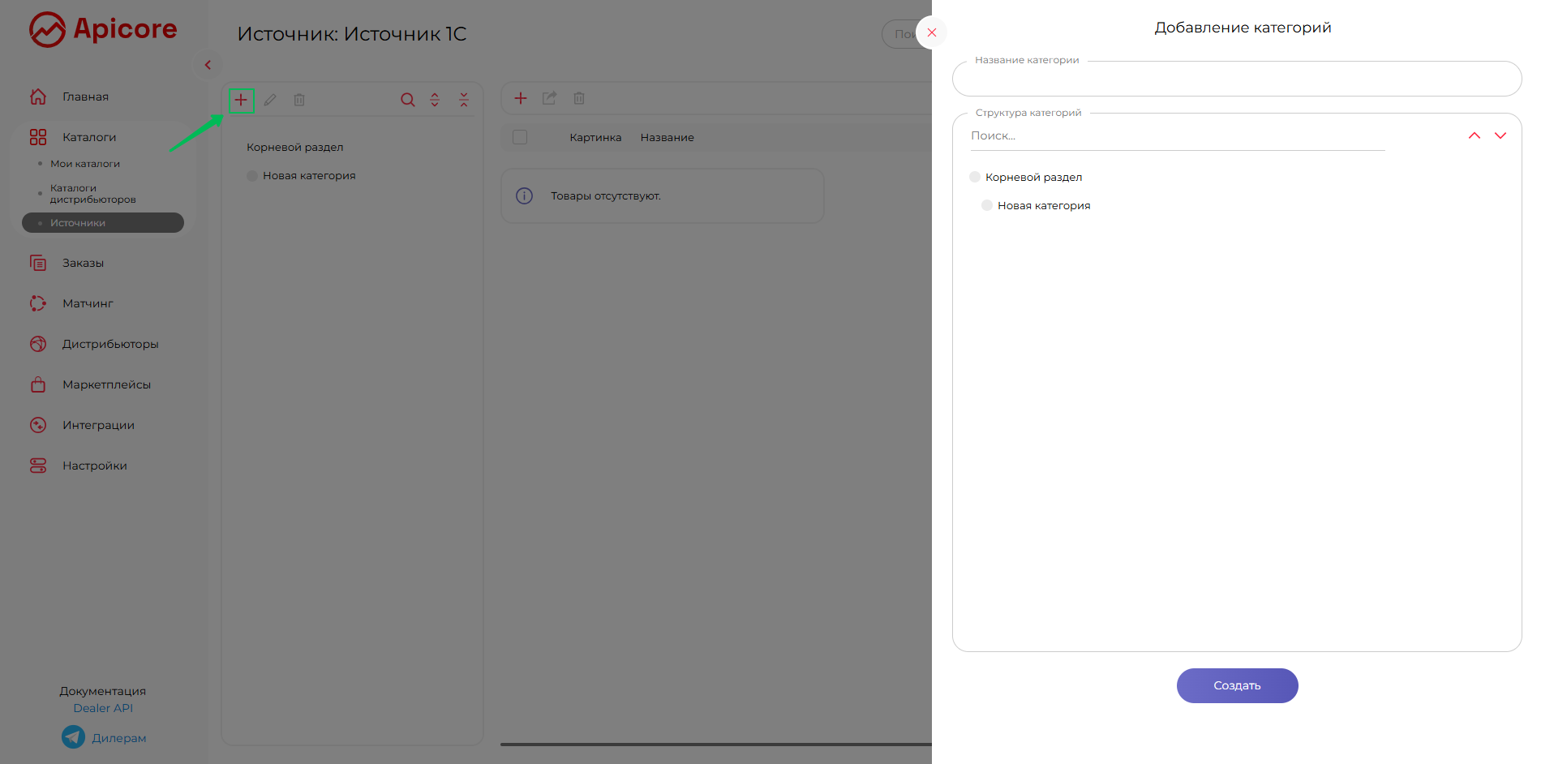
Task: Click the add product plus icon
Action: point(521,98)
